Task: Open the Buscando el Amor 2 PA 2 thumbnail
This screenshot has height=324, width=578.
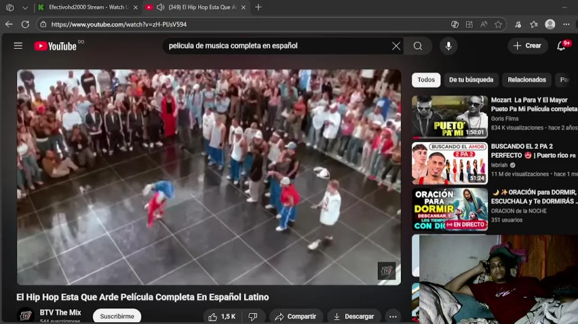Action: pos(450,163)
